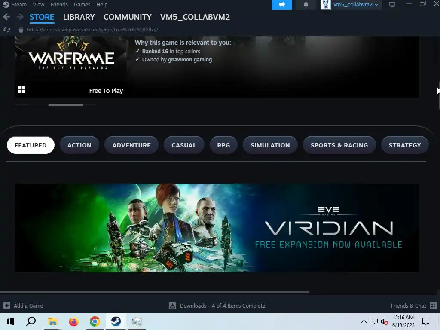This screenshot has width=440, height=330.
Task: Click the 'Add a Game' label
Action: [x=28, y=306]
